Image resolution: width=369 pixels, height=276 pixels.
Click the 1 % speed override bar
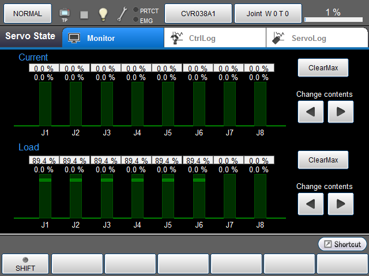click(333, 16)
